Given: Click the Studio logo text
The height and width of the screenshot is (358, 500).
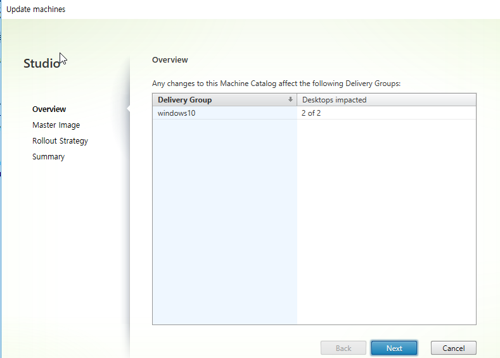Looking at the screenshot, I should tap(42, 63).
